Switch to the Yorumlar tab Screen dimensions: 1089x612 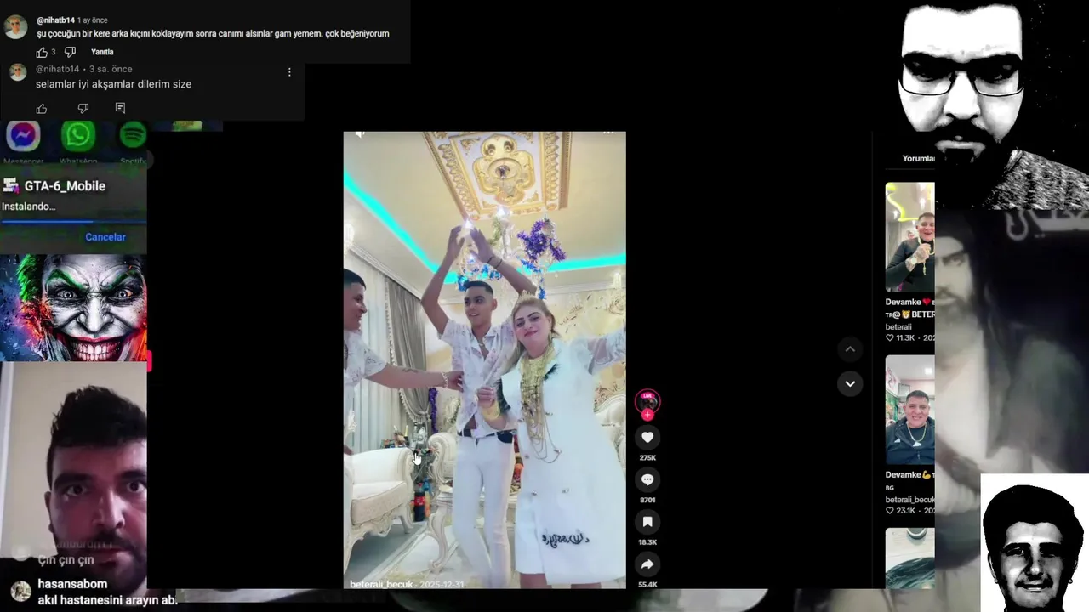coord(918,158)
